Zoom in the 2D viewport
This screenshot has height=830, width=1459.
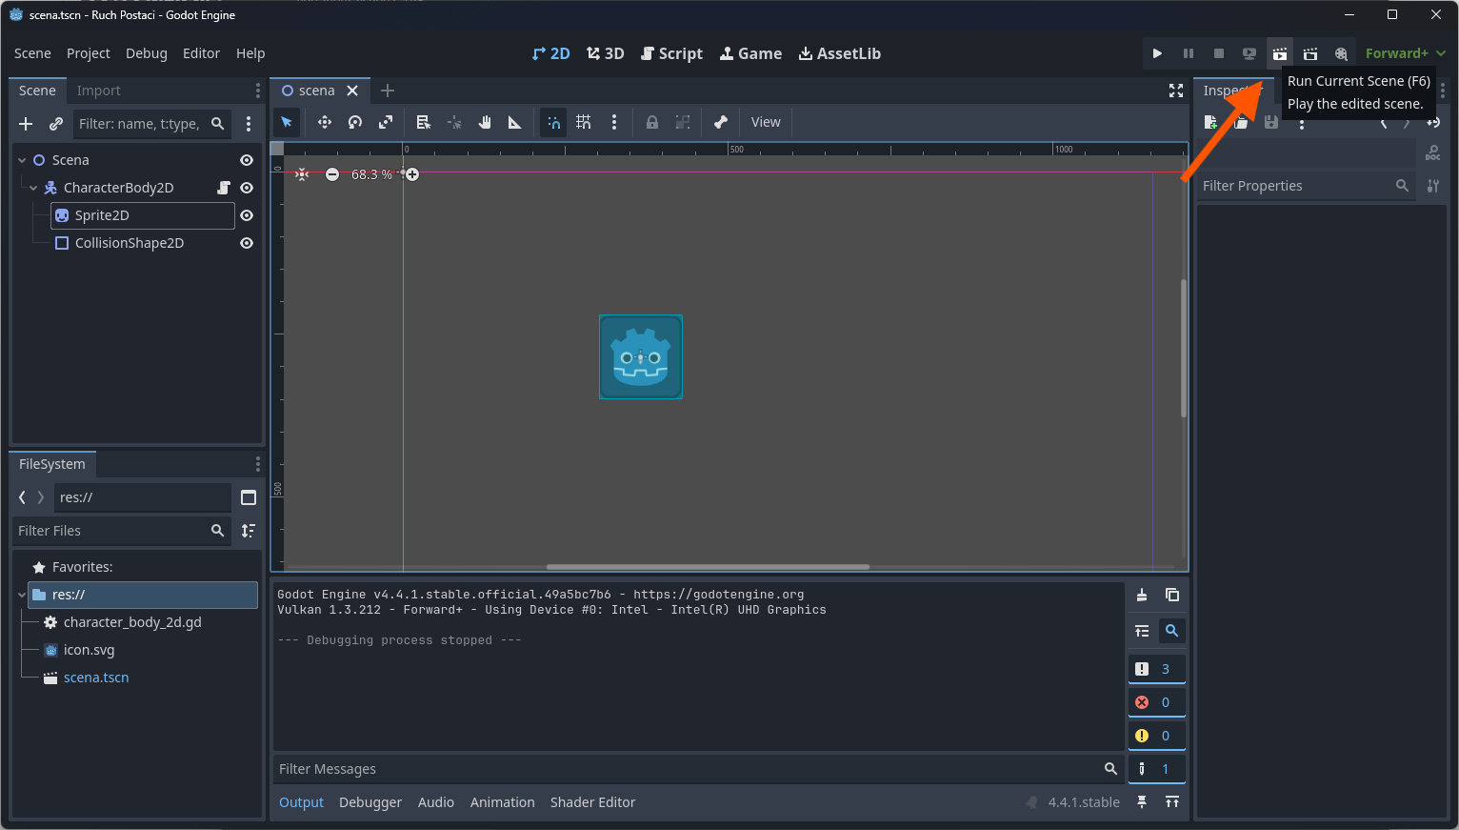pyautogui.click(x=412, y=174)
